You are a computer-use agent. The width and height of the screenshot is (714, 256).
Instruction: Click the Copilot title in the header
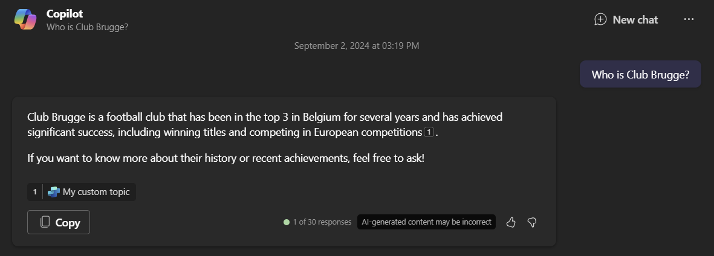click(65, 13)
